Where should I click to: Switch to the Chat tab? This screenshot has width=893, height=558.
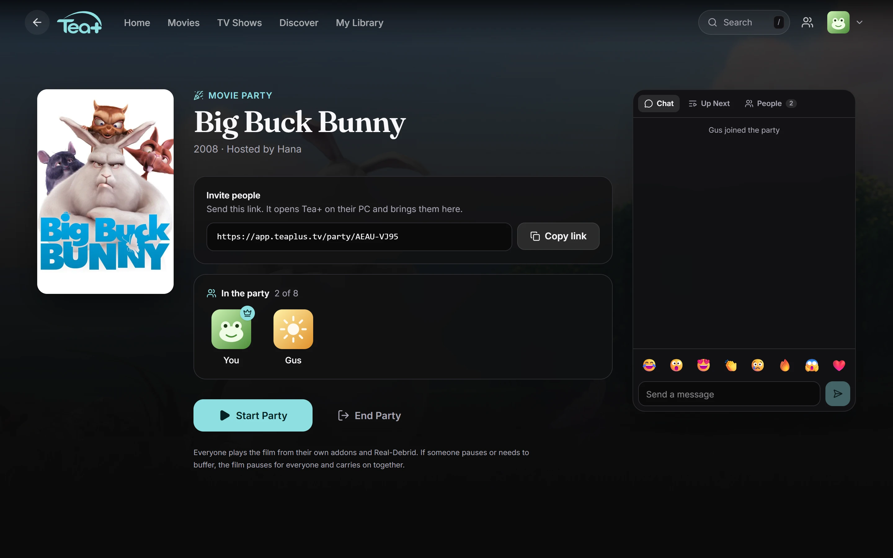click(x=659, y=104)
